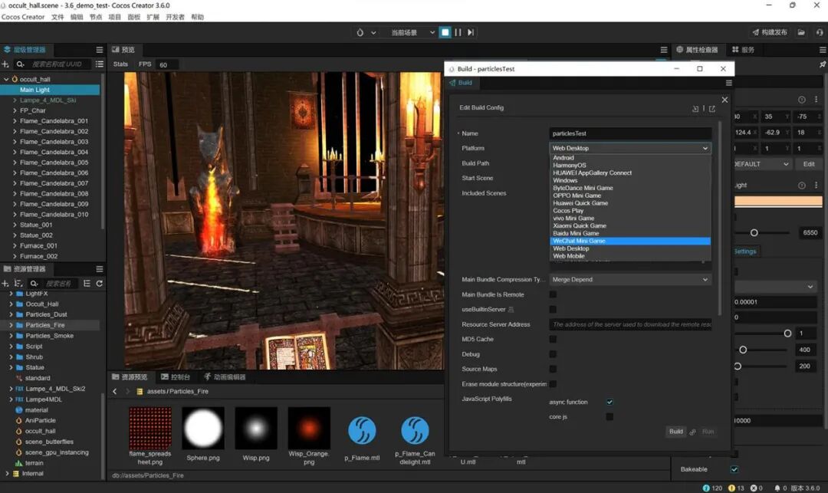Toggle Erase module structure checkbox
The width and height of the screenshot is (828, 493).
coord(553,383)
